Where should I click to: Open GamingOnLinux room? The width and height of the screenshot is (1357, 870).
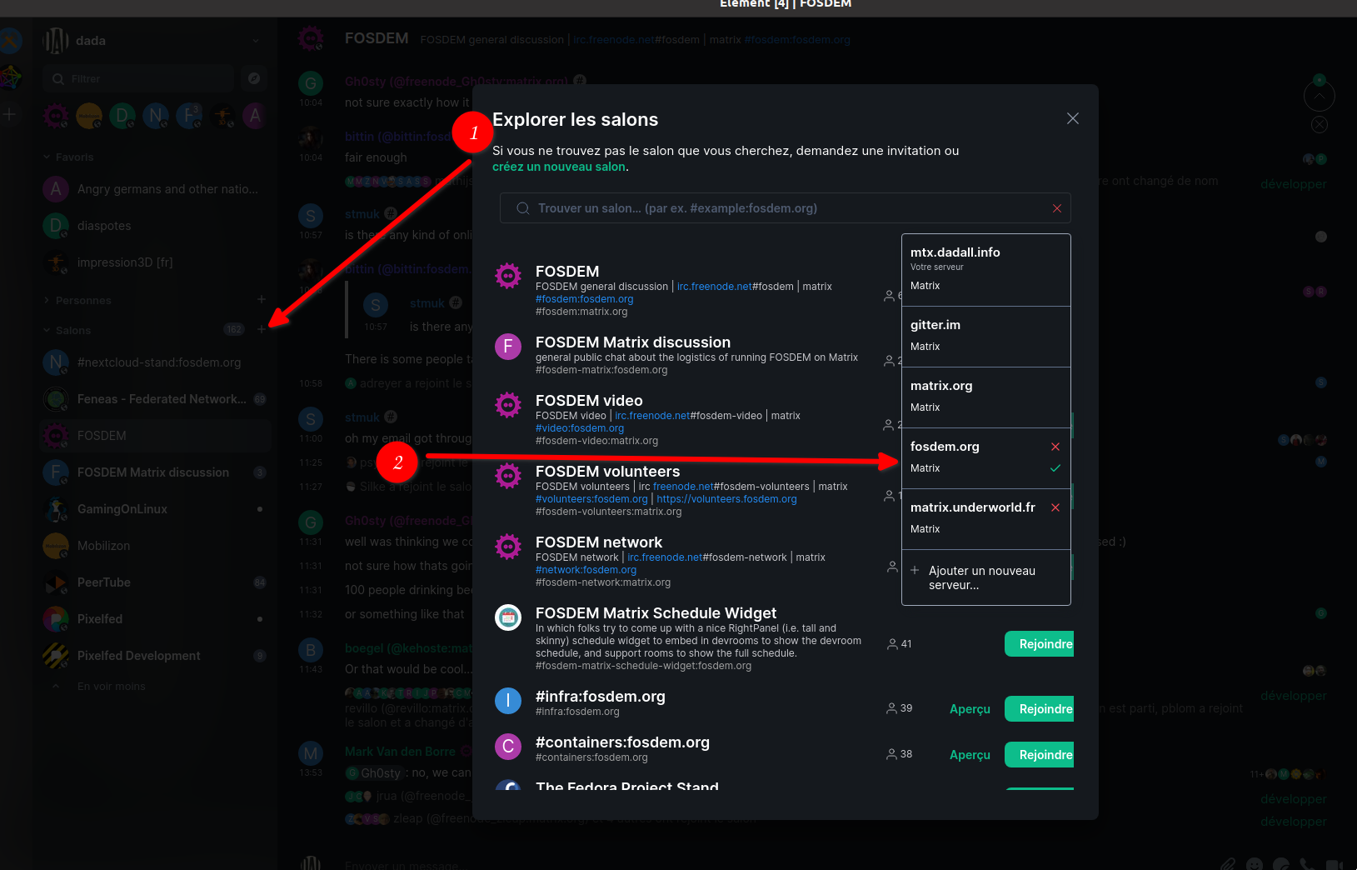pyautogui.click(x=155, y=509)
